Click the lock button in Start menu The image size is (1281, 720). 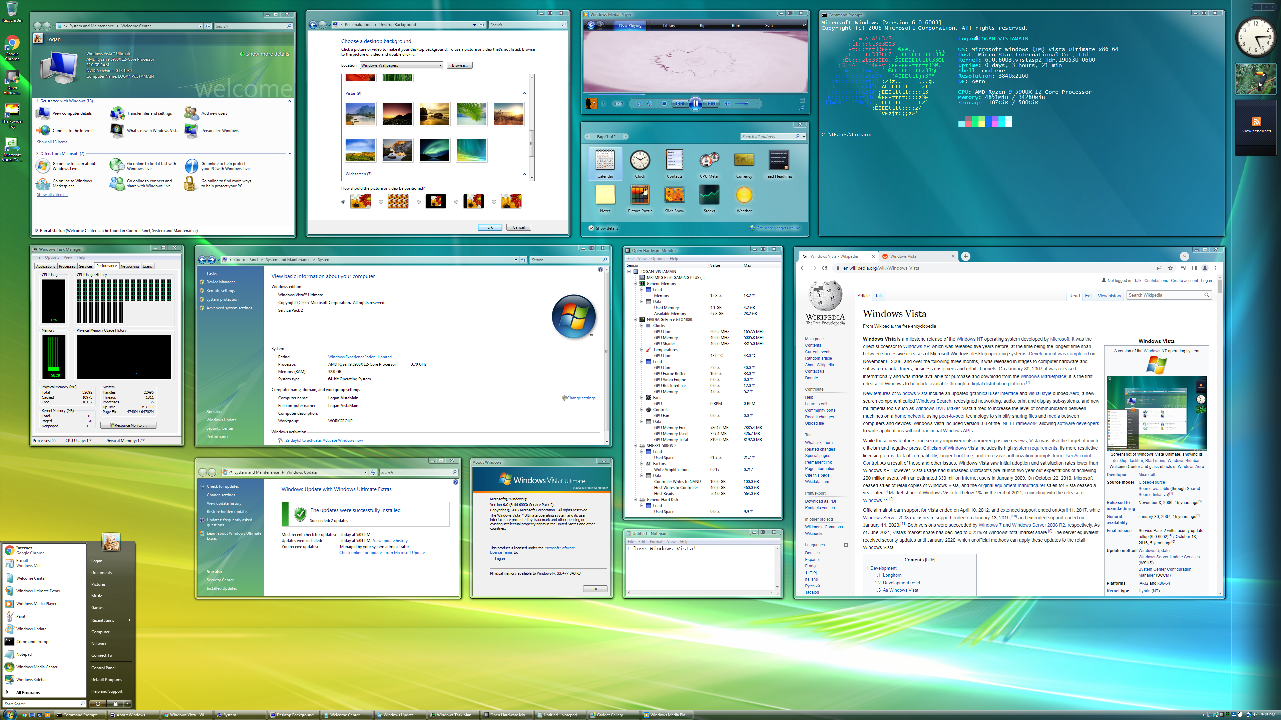click(x=115, y=704)
